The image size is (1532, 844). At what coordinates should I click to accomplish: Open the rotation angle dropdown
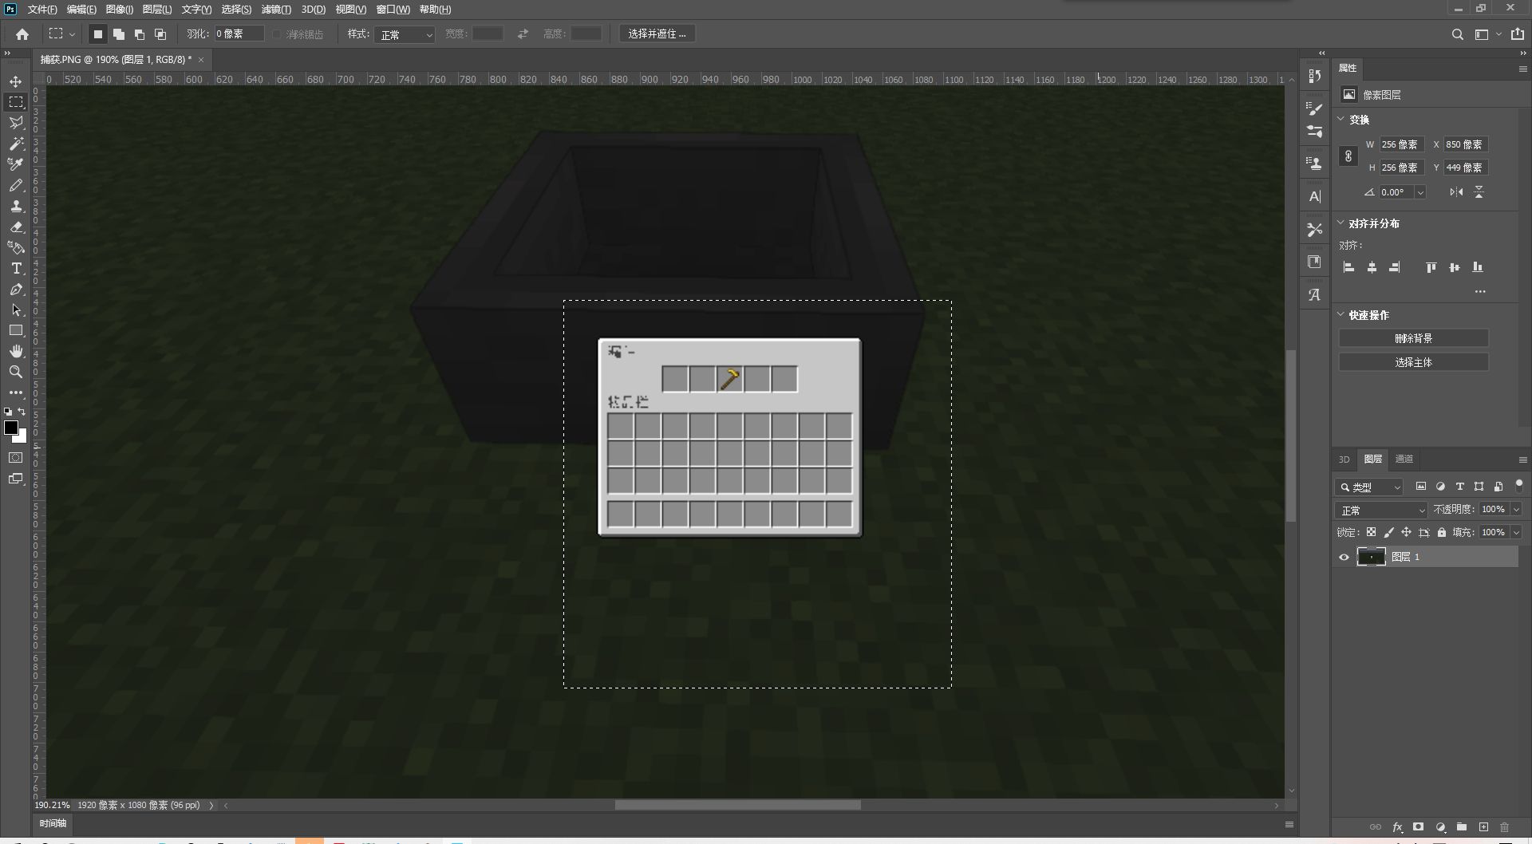[1420, 192]
